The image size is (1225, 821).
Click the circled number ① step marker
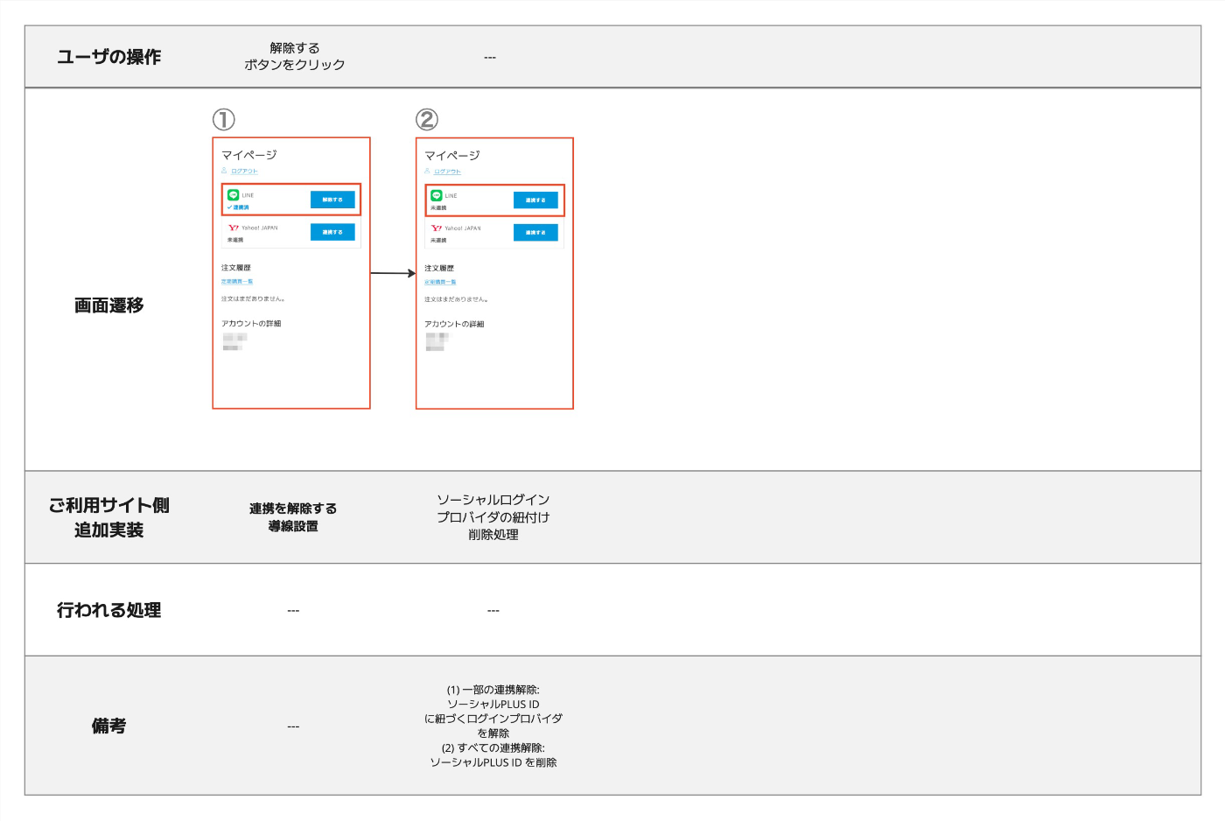click(224, 119)
